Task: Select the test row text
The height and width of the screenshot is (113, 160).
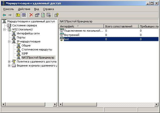Action: point(66,39)
